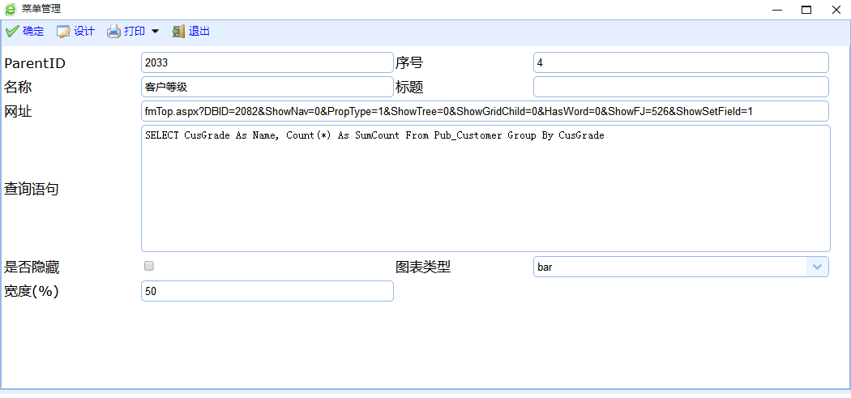Click the printer icon in toolbar
Screen dimensions: 851x398
[x=114, y=32]
